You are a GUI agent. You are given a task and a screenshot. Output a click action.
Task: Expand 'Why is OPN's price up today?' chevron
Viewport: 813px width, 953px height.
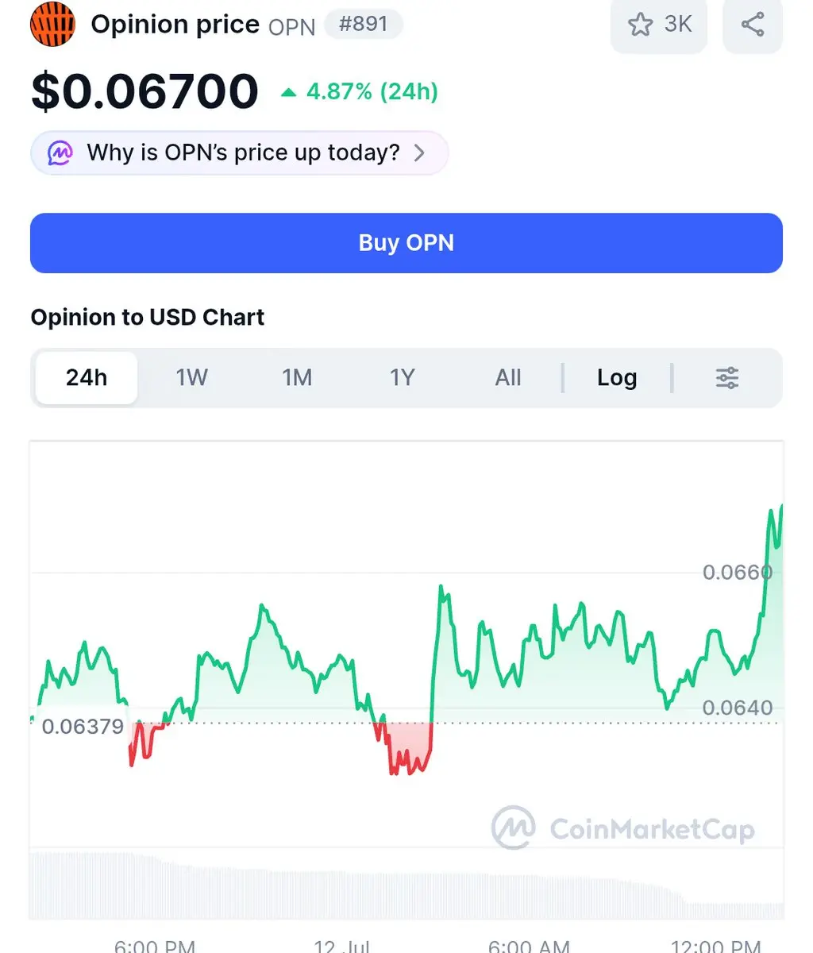tap(420, 152)
